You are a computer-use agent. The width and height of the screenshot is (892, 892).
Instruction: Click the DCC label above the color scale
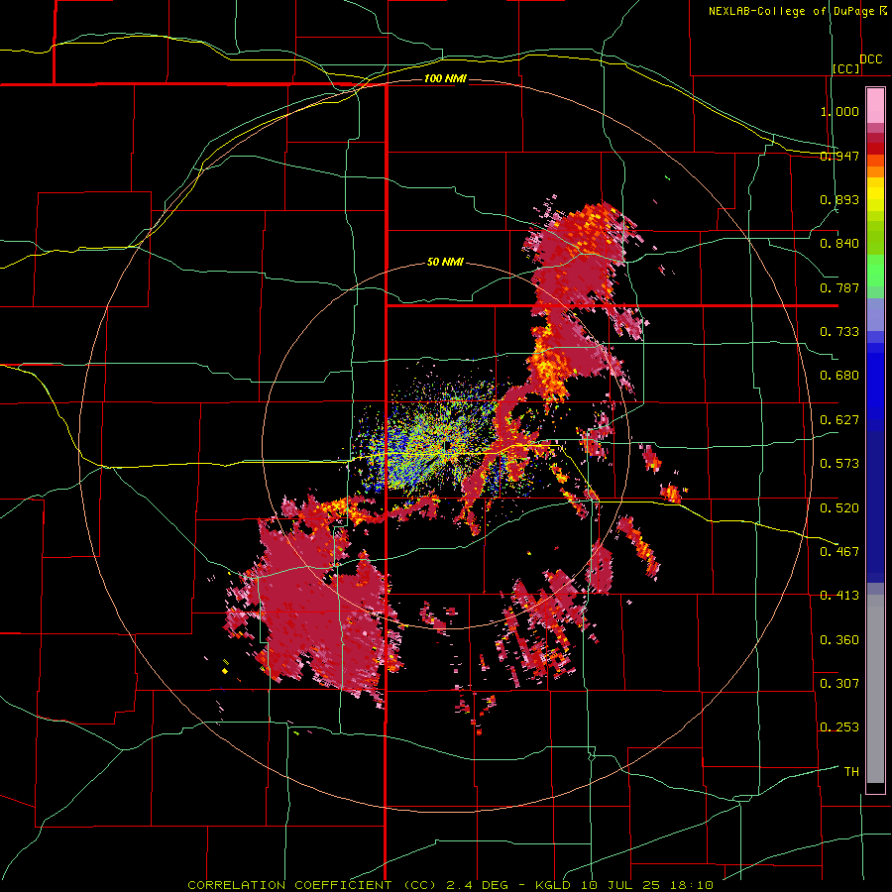click(871, 59)
